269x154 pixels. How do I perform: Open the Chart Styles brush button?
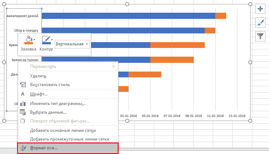[x=260, y=22]
